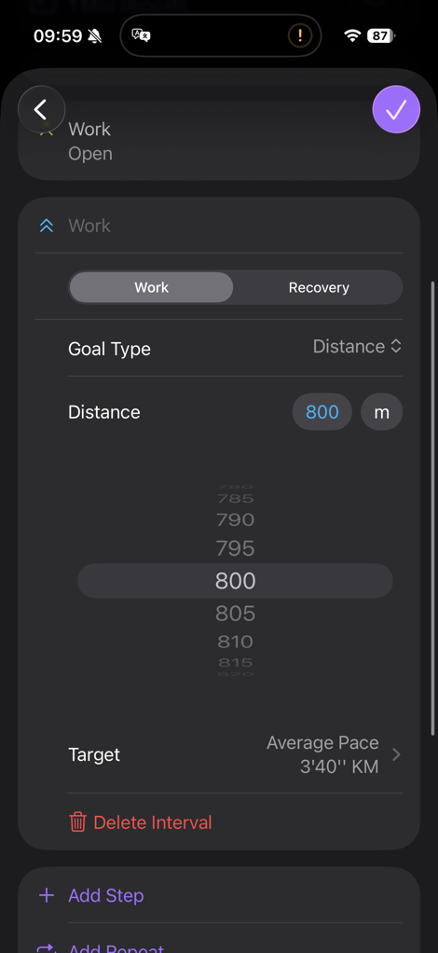Open Target Average Pace chevron
This screenshot has height=953, width=438.
[x=396, y=754]
